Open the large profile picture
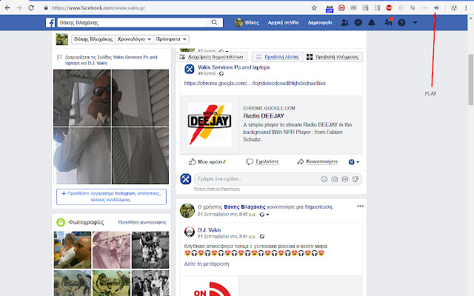The image size is (474, 296). click(111, 127)
